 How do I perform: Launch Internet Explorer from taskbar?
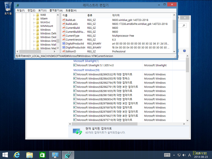point(17,155)
